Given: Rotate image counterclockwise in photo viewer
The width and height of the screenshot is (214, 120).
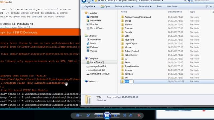Looking at the screenshot, I should [125, 116].
